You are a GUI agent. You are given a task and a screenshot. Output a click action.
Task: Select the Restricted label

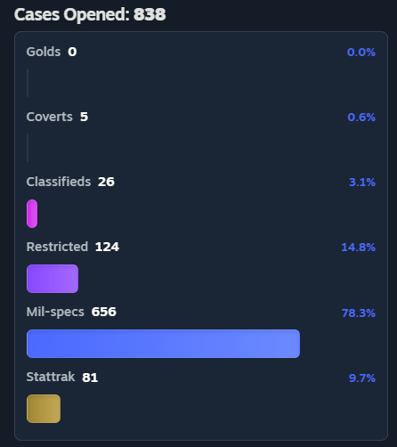click(57, 247)
